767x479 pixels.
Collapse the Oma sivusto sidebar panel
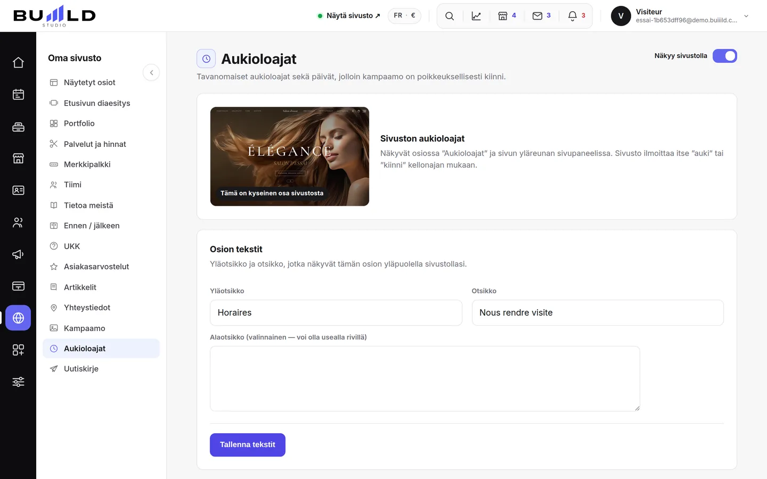[x=151, y=72]
